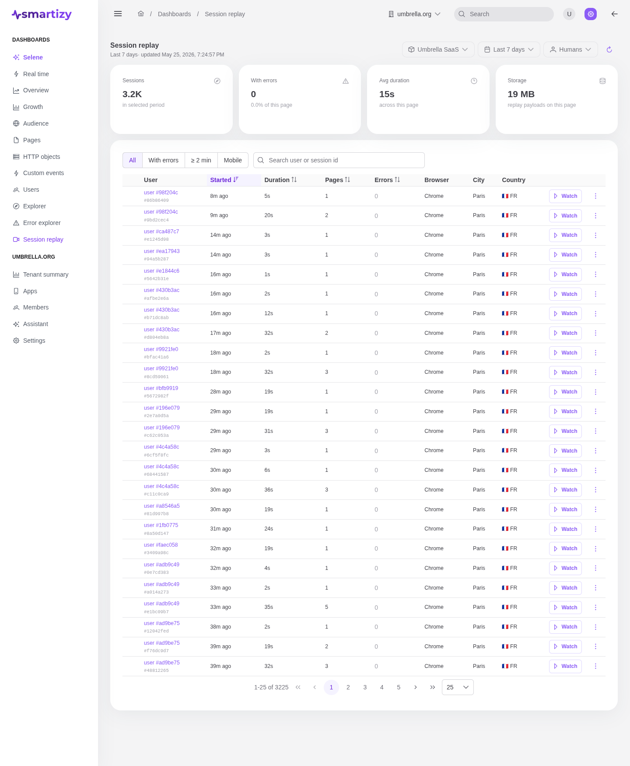Click the Storage 19 MB card
630x766 pixels.
click(x=556, y=99)
